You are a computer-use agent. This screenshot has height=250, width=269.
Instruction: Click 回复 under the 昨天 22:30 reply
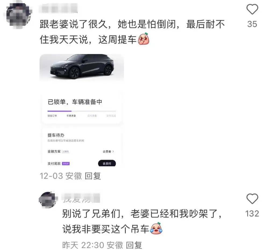[x=134, y=245]
